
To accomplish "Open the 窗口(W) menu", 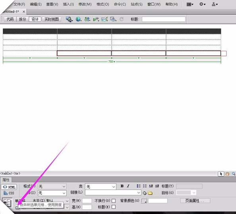I will tap(154, 4).
